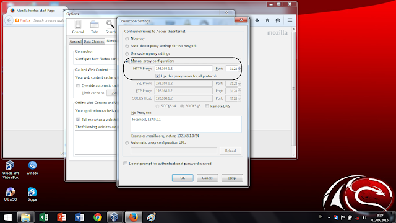Click the No Proxy for text area
Viewport: 396px width, 223px height.
(x=186, y=124)
